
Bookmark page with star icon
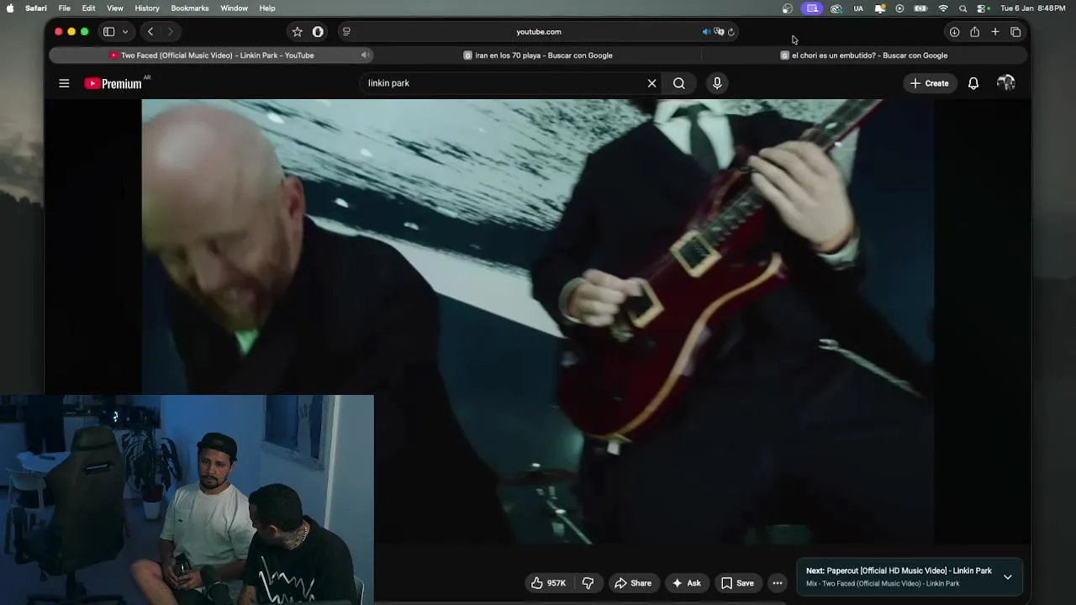[x=297, y=32]
